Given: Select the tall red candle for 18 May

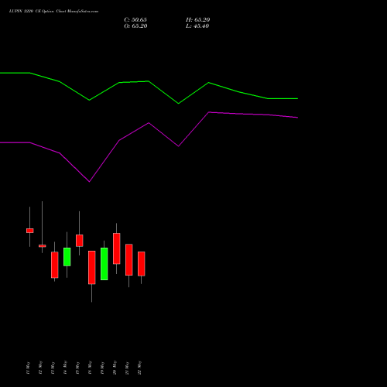Looking at the screenshot, I should [92, 268].
